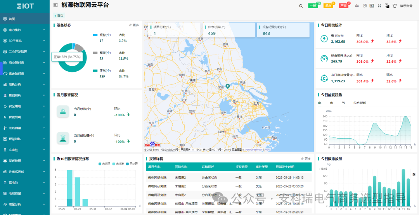419x215 pixels.
Task: Click the 智能照明 bulb icon
Action: point(5,117)
